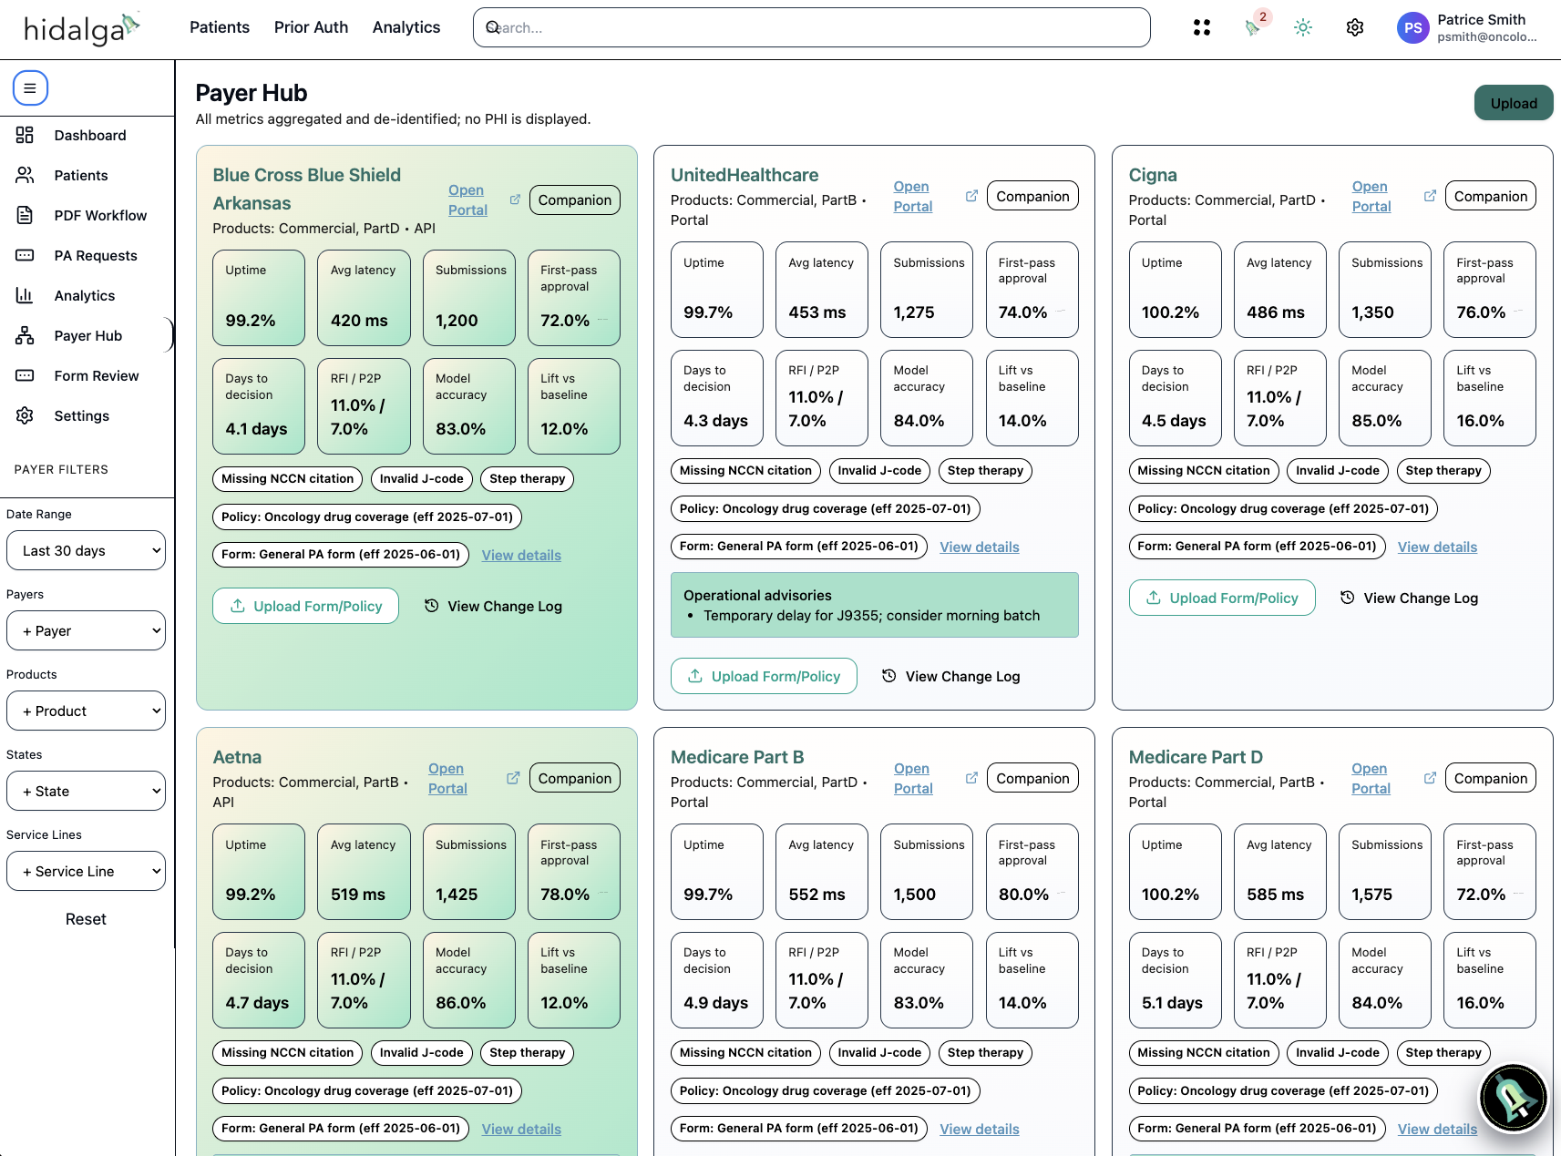Viewport: 1561px width, 1156px height.
Task: Open the Prior Auth top menu
Action: [311, 27]
